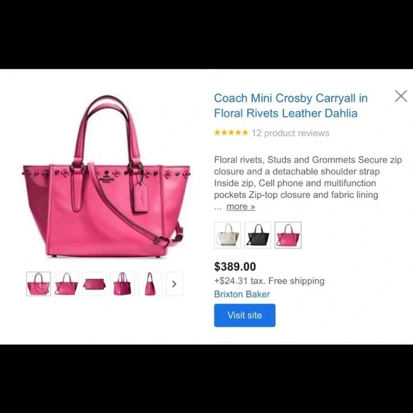Close the product detail panel

401,96
